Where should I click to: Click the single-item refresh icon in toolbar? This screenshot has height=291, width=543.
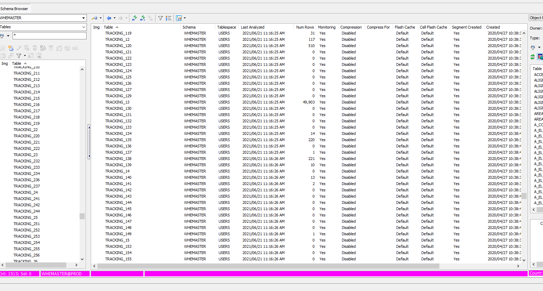pyautogui.click(x=142, y=18)
